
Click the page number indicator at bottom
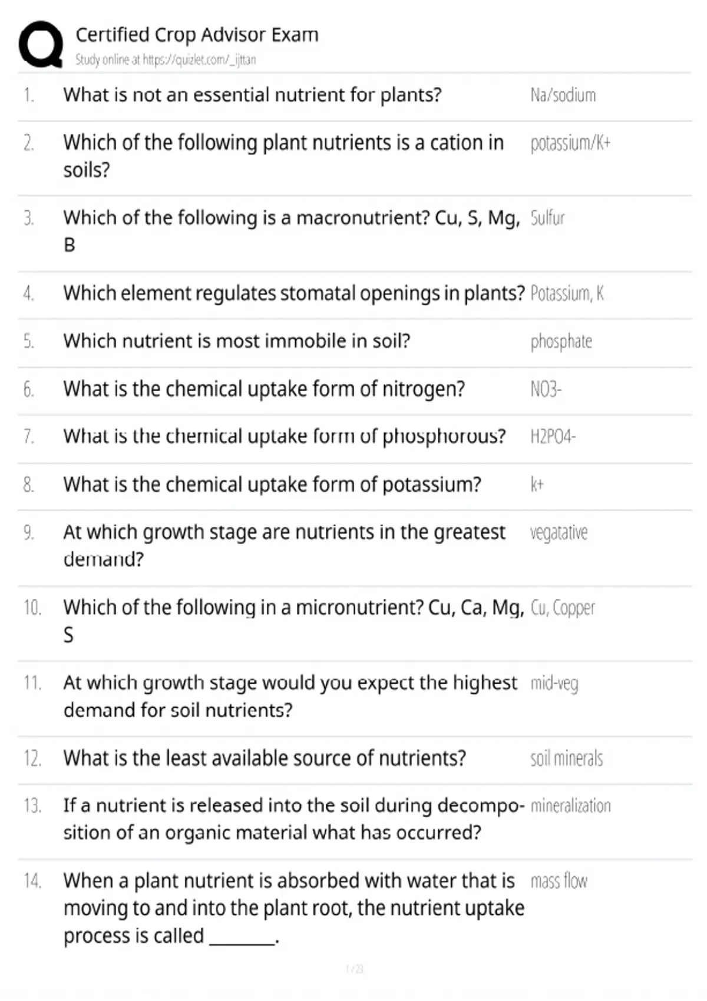[355, 969]
